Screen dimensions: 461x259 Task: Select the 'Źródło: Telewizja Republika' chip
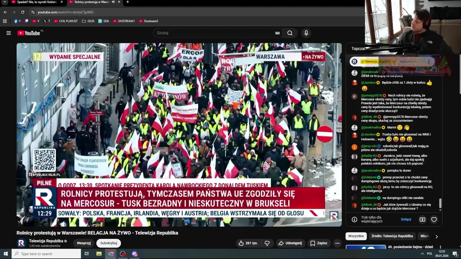(392, 236)
